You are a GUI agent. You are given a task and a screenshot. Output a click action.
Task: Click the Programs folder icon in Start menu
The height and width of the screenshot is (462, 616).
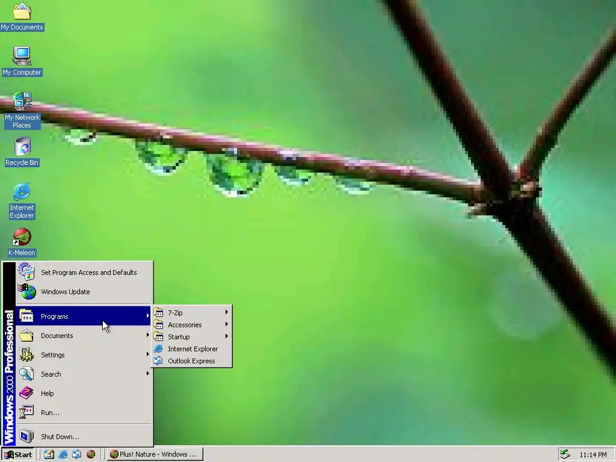tap(26, 316)
